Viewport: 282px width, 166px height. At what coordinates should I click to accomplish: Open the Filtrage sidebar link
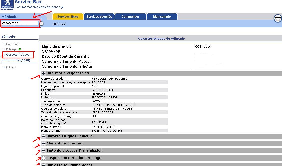coord(11,49)
